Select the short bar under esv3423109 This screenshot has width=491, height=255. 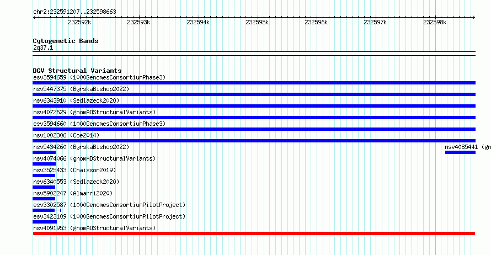coord(45,222)
